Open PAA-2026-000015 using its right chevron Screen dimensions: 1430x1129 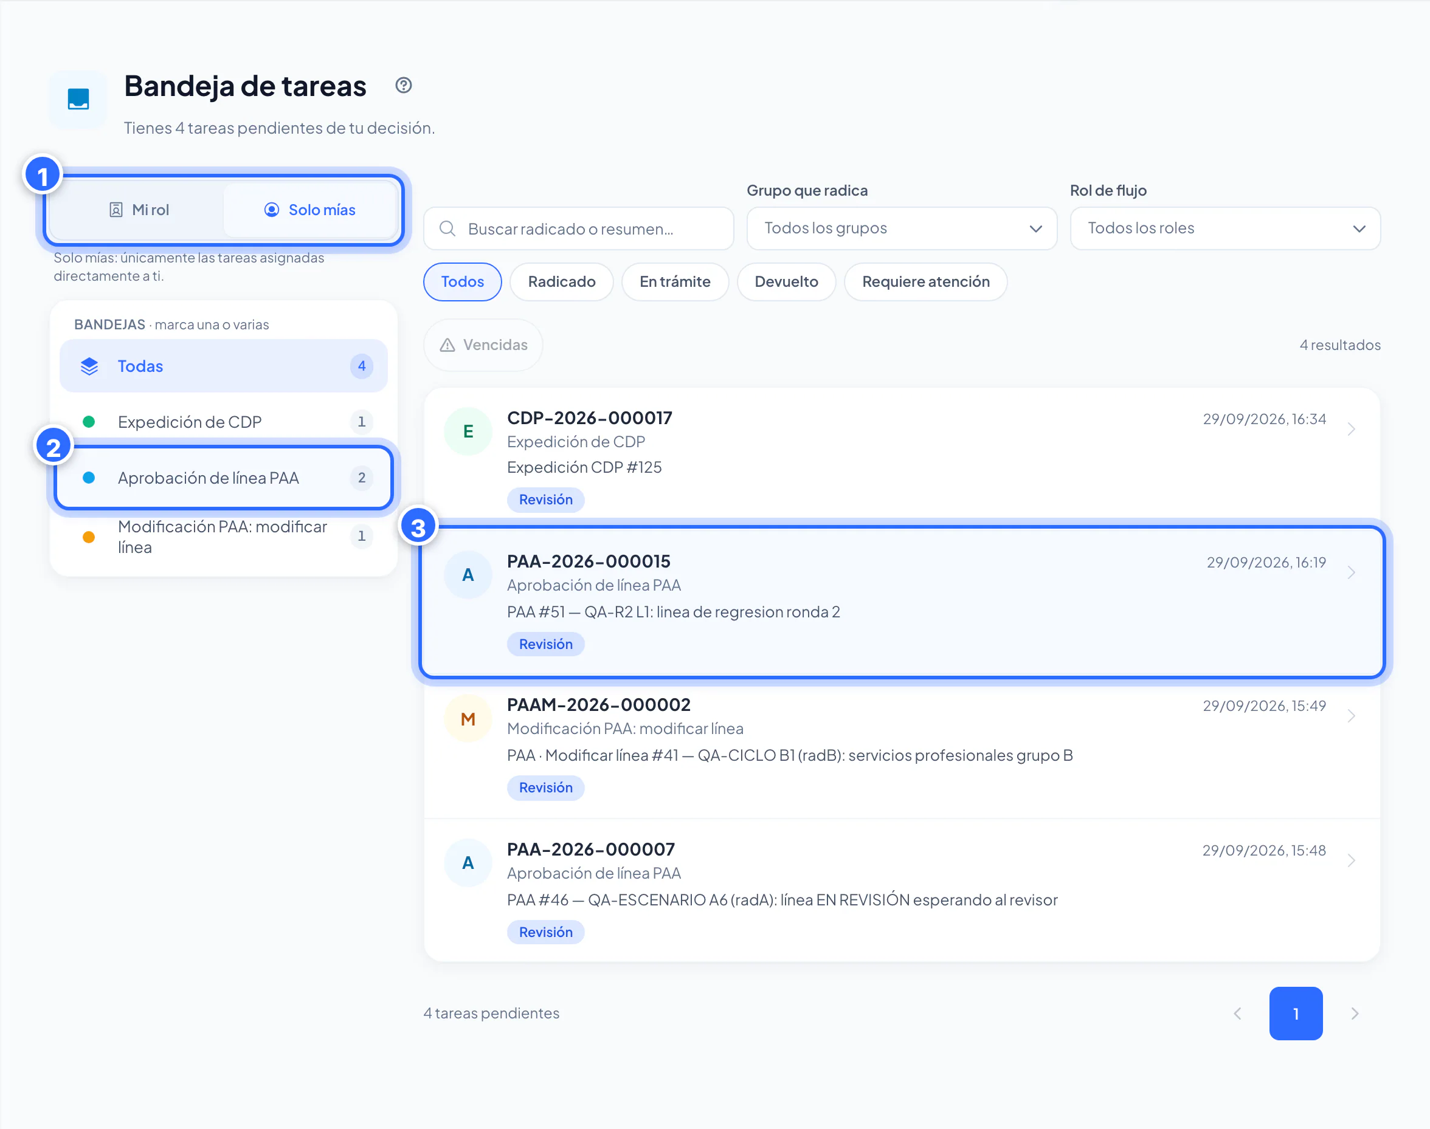pyautogui.click(x=1352, y=572)
